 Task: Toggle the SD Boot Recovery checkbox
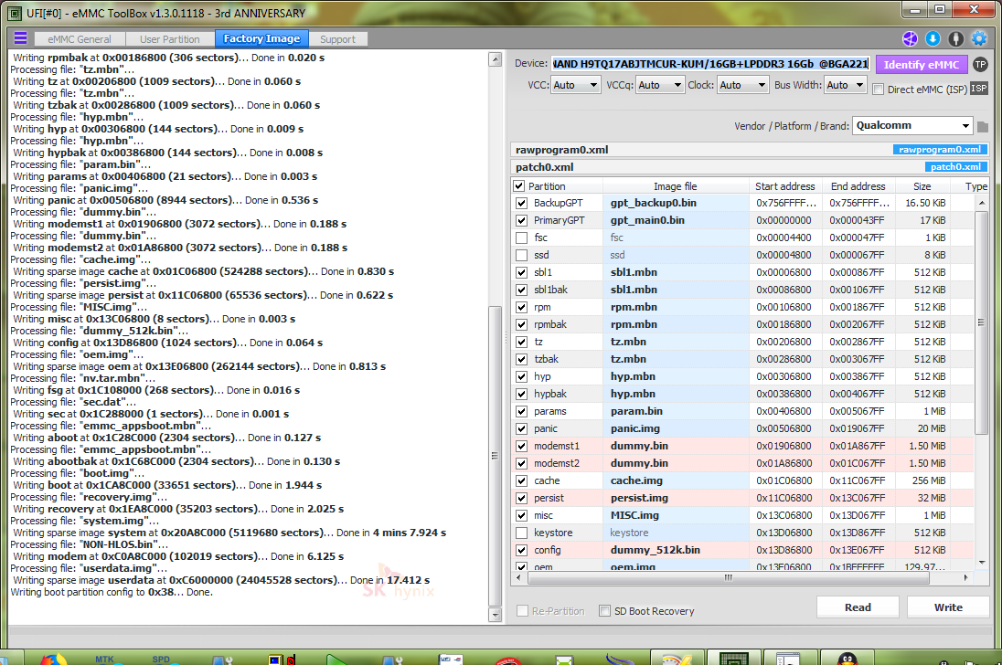(604, 611)
